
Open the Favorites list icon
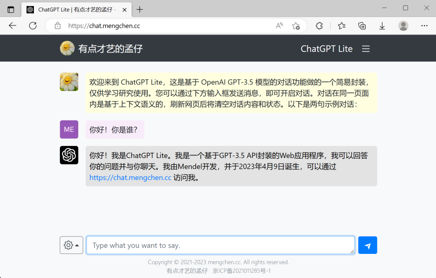tap(342, 26)
